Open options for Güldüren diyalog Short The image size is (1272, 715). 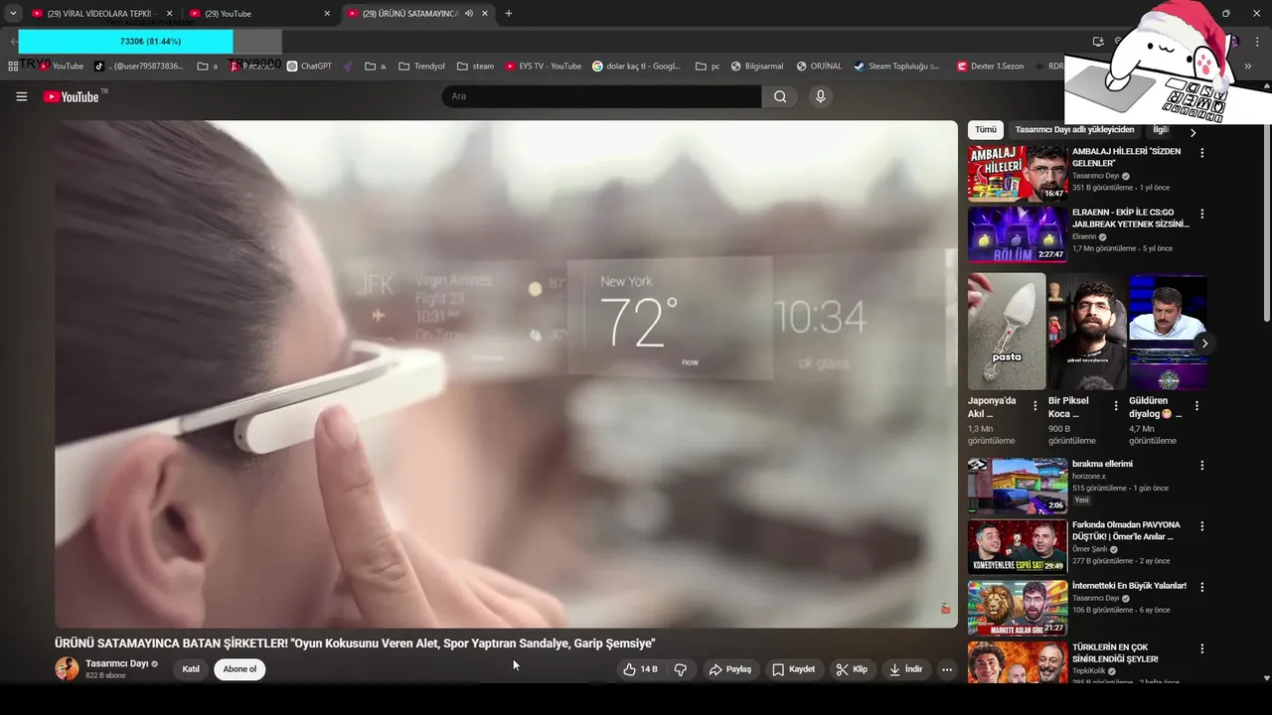point(1196,406)
